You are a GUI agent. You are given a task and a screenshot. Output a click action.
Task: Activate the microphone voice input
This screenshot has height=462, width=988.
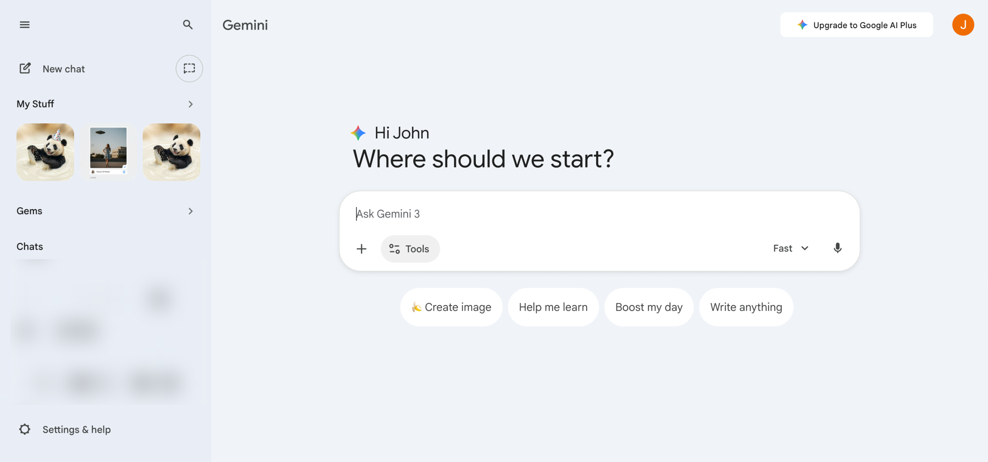pos(837,248)
